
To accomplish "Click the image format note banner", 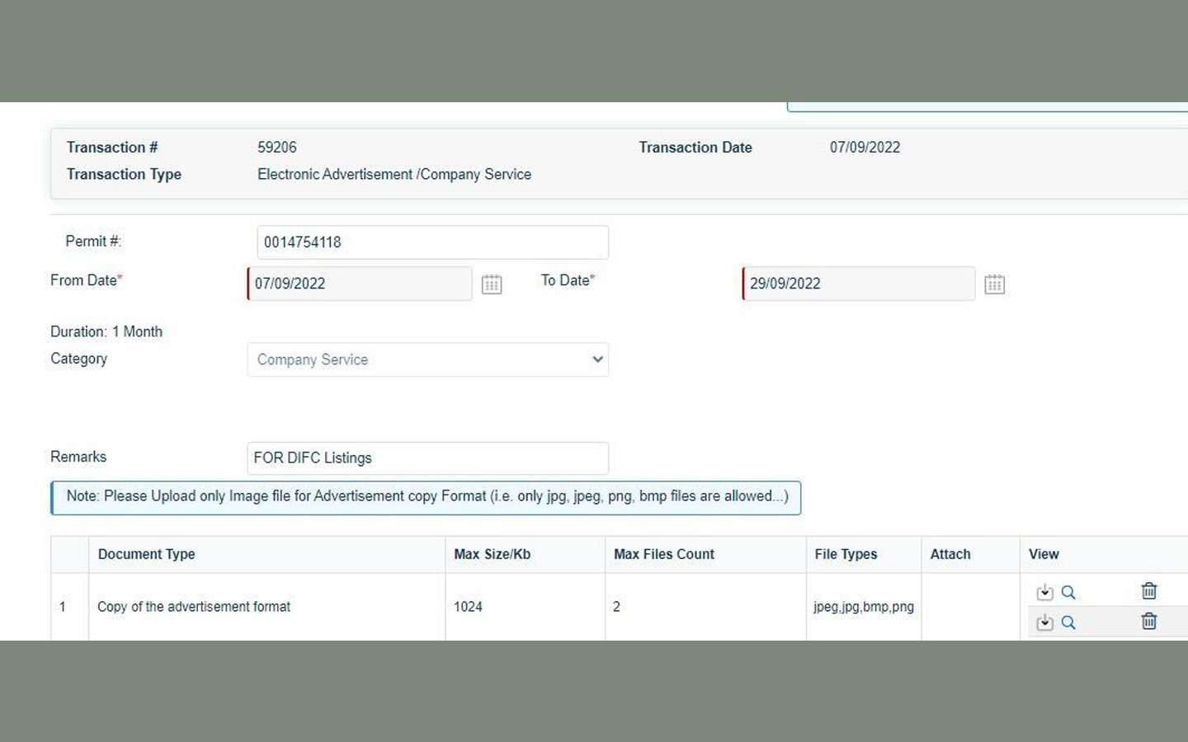I will tap(426, 496).
